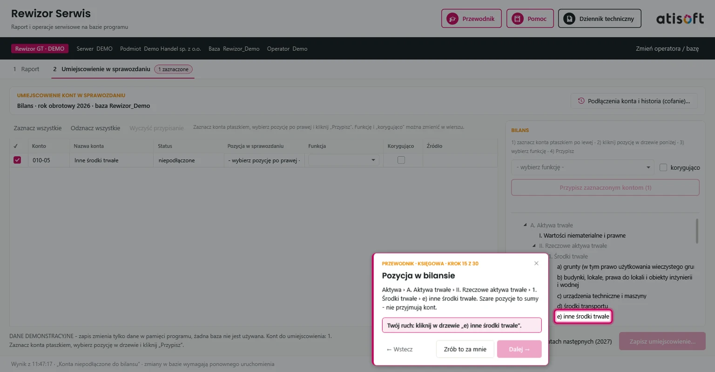Click Zapisz umiejscowienie button
This screenshot has height=372, width=715.
[x=662, y=341]
